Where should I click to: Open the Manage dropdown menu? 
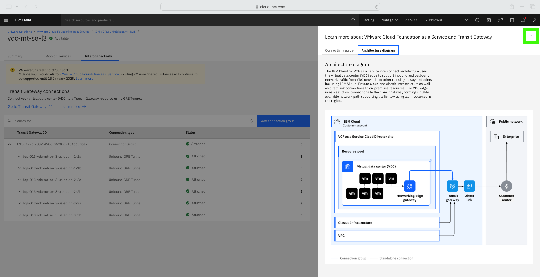[x=389, y=20]
